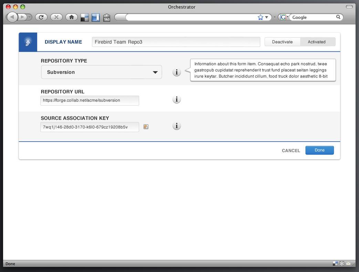The height and width of the screenshot is (272, 359).
Task: Click the info icon for Repository Type
Action: pyautogui.click(x=177, y=72)
